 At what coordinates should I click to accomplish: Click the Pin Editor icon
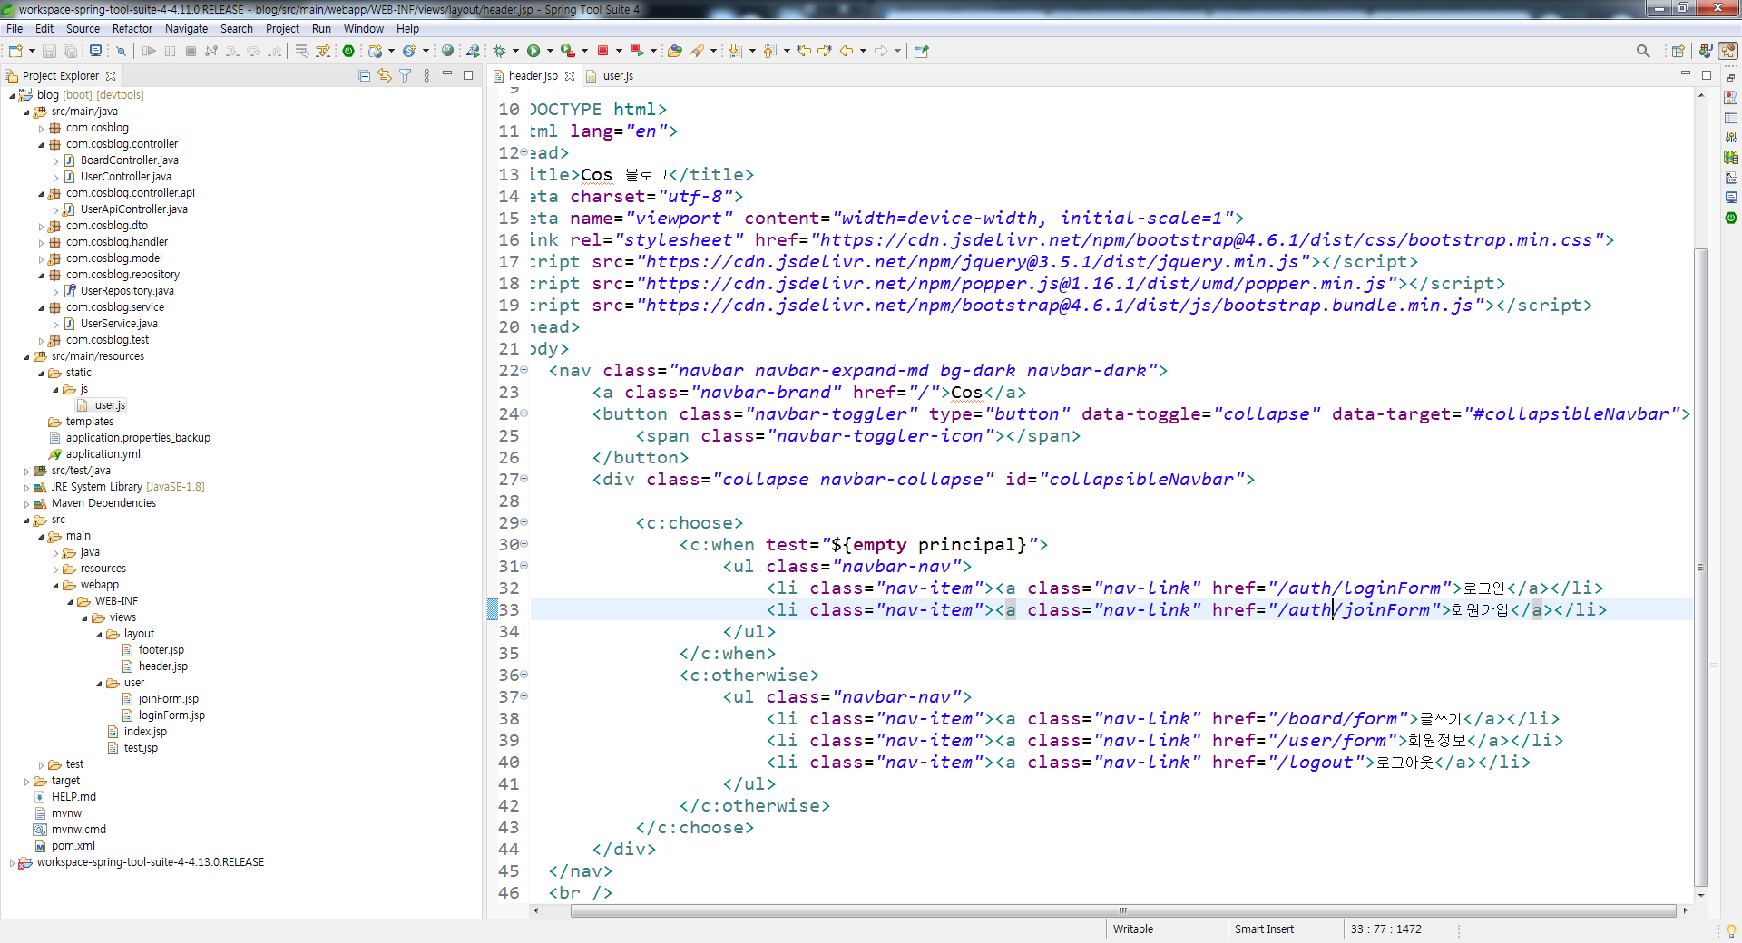click(x=922, y=51)
